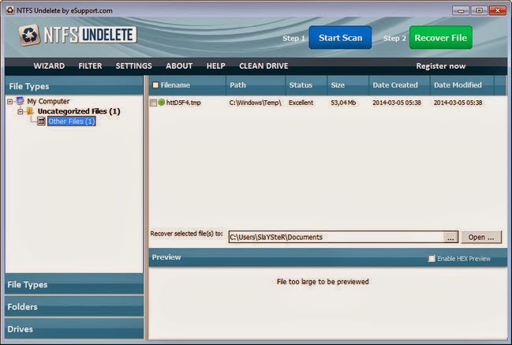Viewport: 512px width, 345px height.
Task: Sort by the Status column header
Action: pos(306,85)
